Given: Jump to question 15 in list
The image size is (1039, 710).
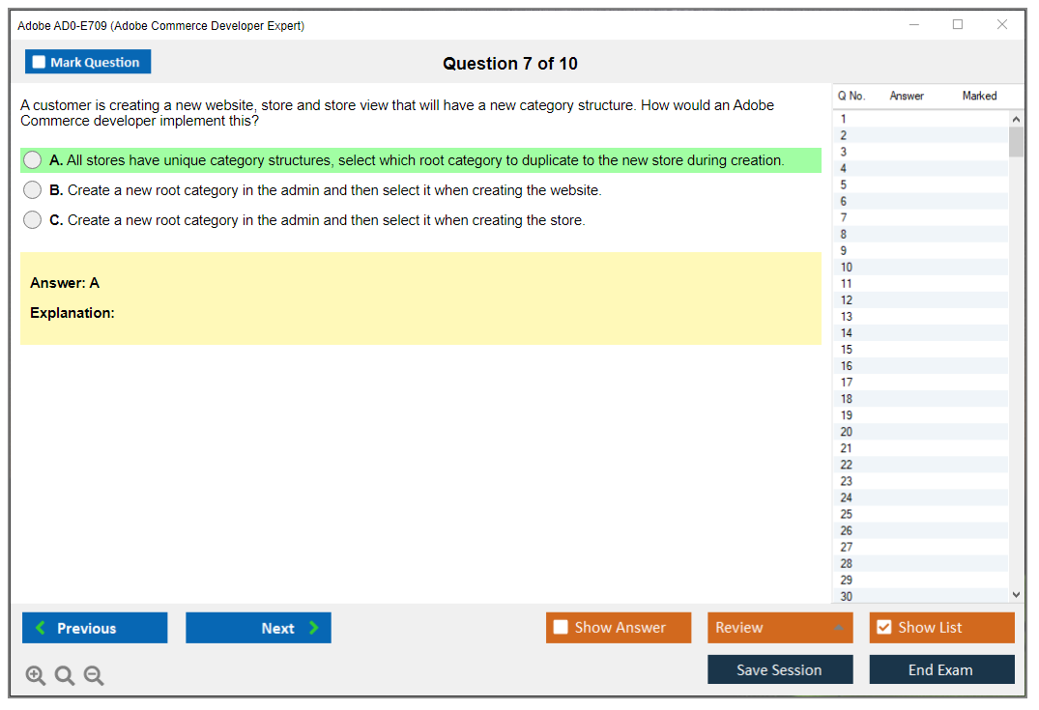Looking at the screenshot, I should tap(847, 349).
